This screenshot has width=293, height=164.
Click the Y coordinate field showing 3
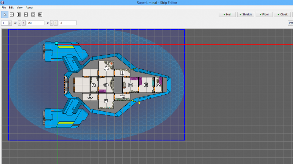click(x=68, y=23)
